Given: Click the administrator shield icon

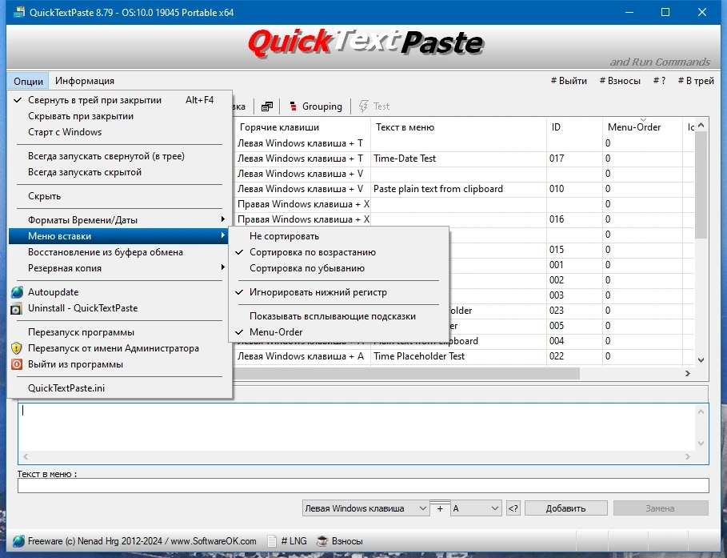Looking at the screenshot, I should pyautogui.click(x=17, y=348).
